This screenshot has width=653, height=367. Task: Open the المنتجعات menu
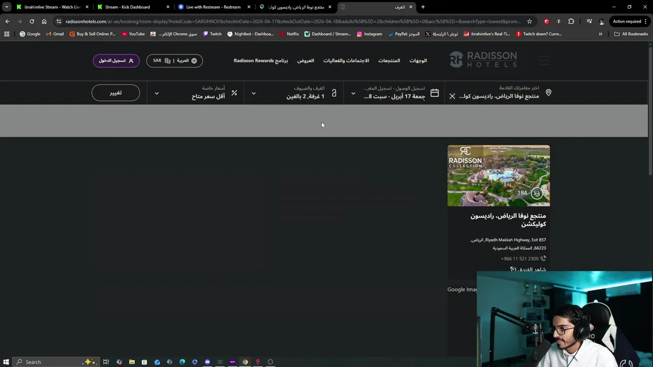[389, 61]
